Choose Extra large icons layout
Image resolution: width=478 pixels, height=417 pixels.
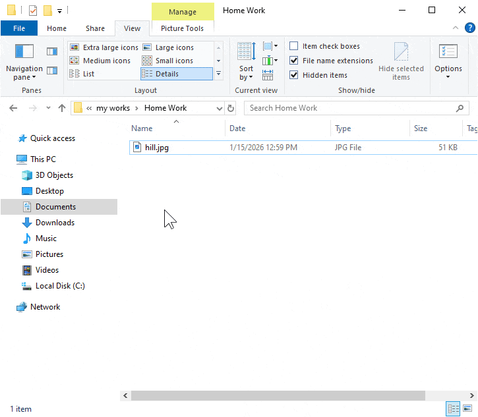pyautogui.click(x=104, y=47)
